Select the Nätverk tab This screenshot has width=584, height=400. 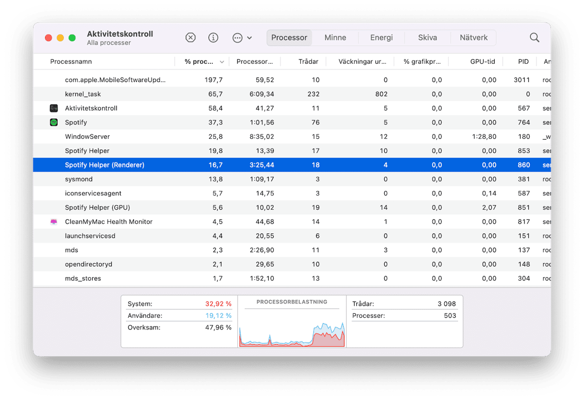pos(474,38)
